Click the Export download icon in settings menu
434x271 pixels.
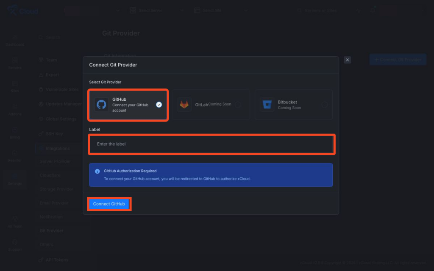click(x=41, y=75)
